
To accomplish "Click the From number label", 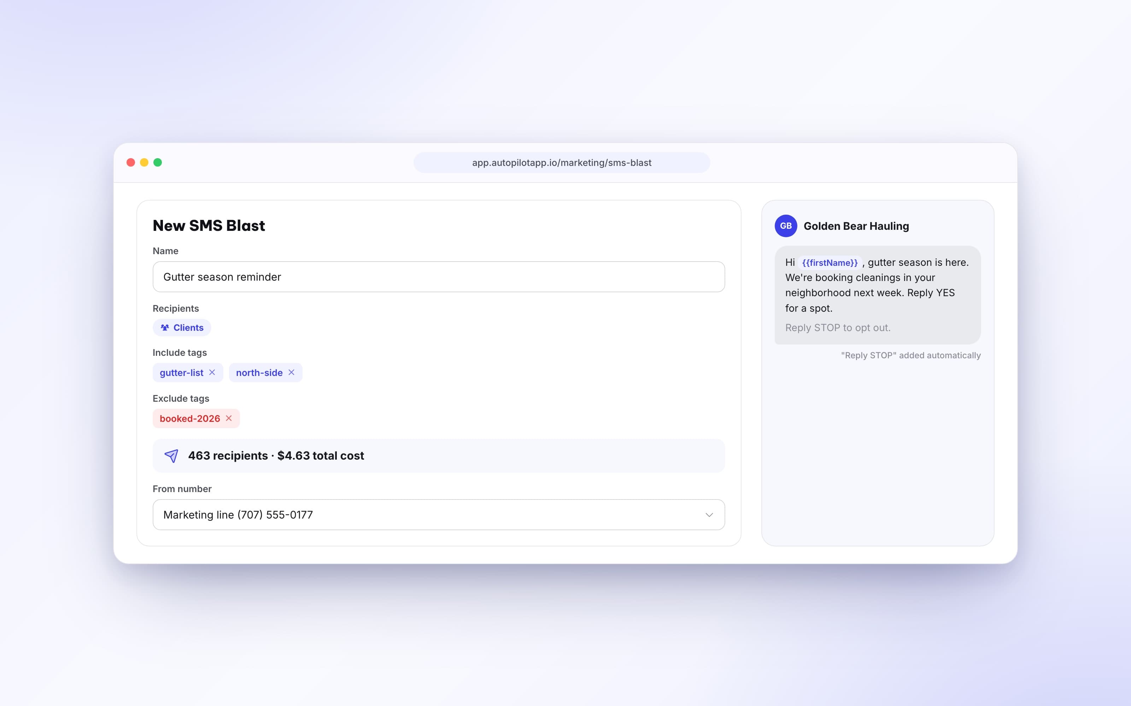I will [x=182, y=489].
